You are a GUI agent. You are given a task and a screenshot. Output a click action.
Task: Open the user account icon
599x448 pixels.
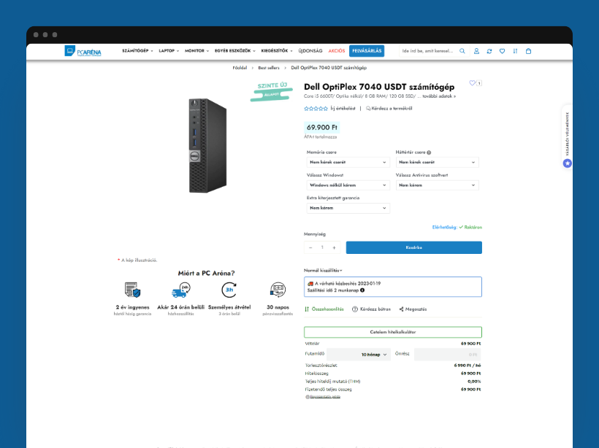[x=476, y=51]
